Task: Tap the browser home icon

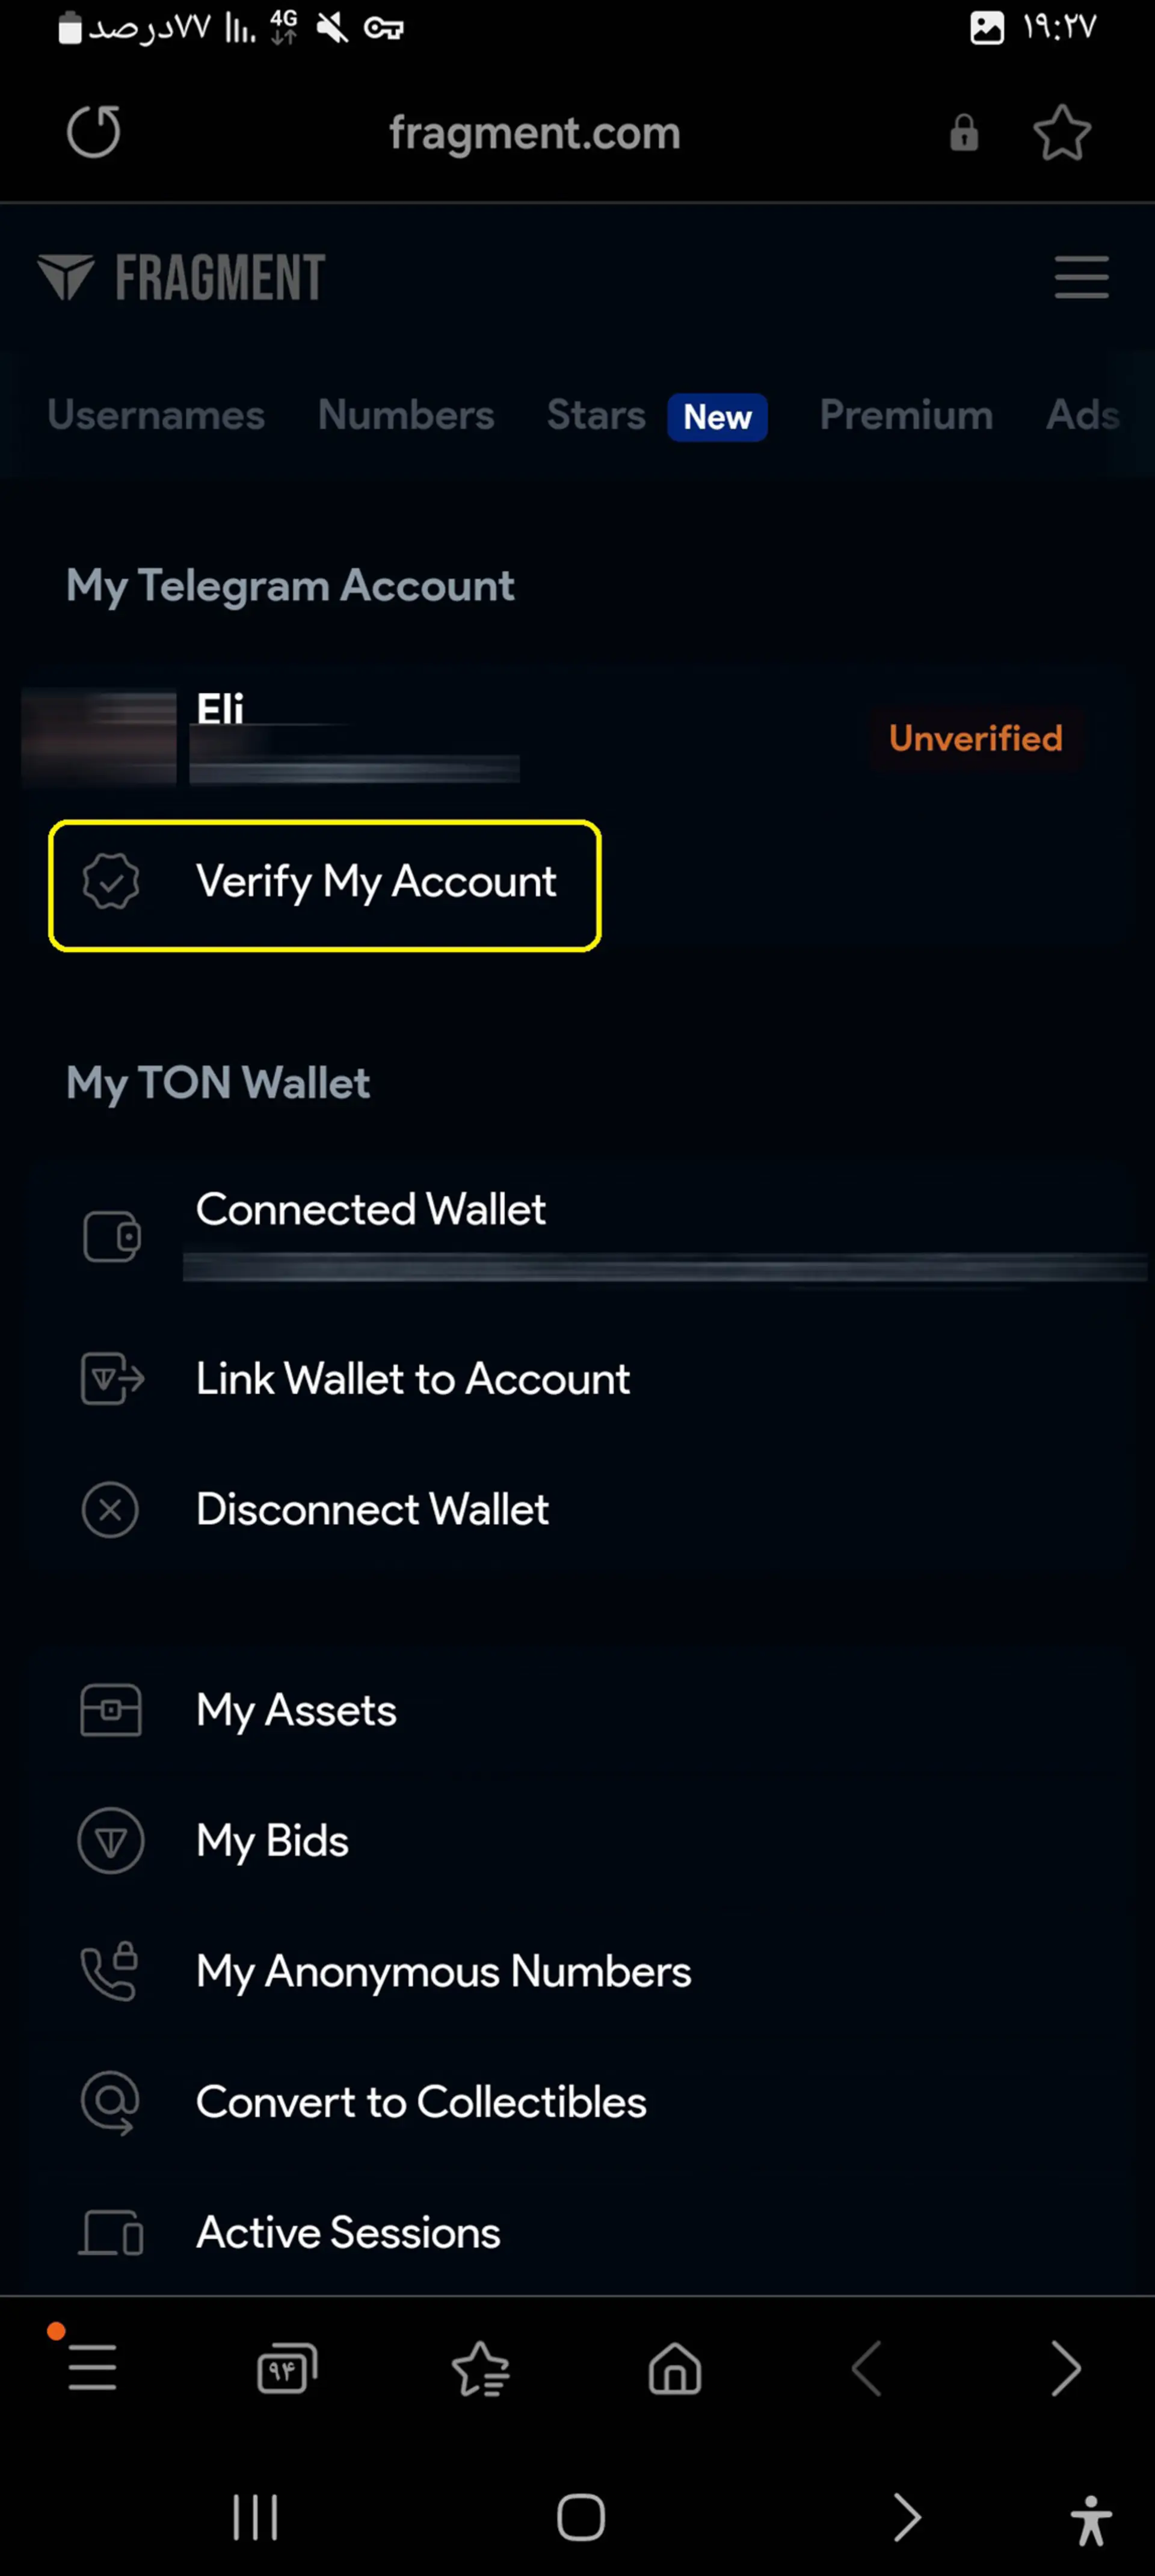Action: coord(675,2368)
